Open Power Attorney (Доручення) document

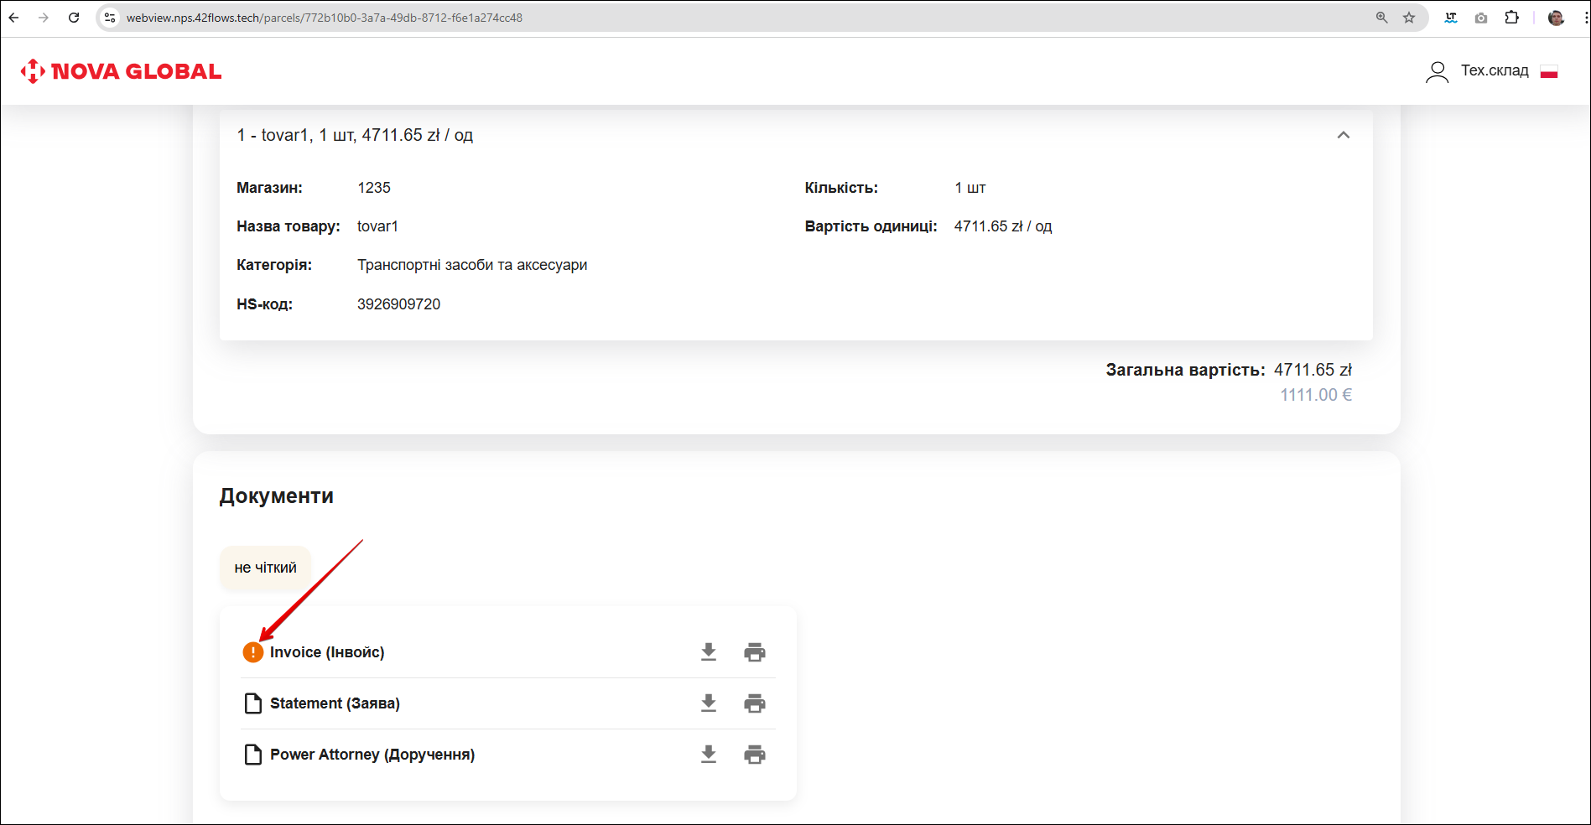pos(372,755)
